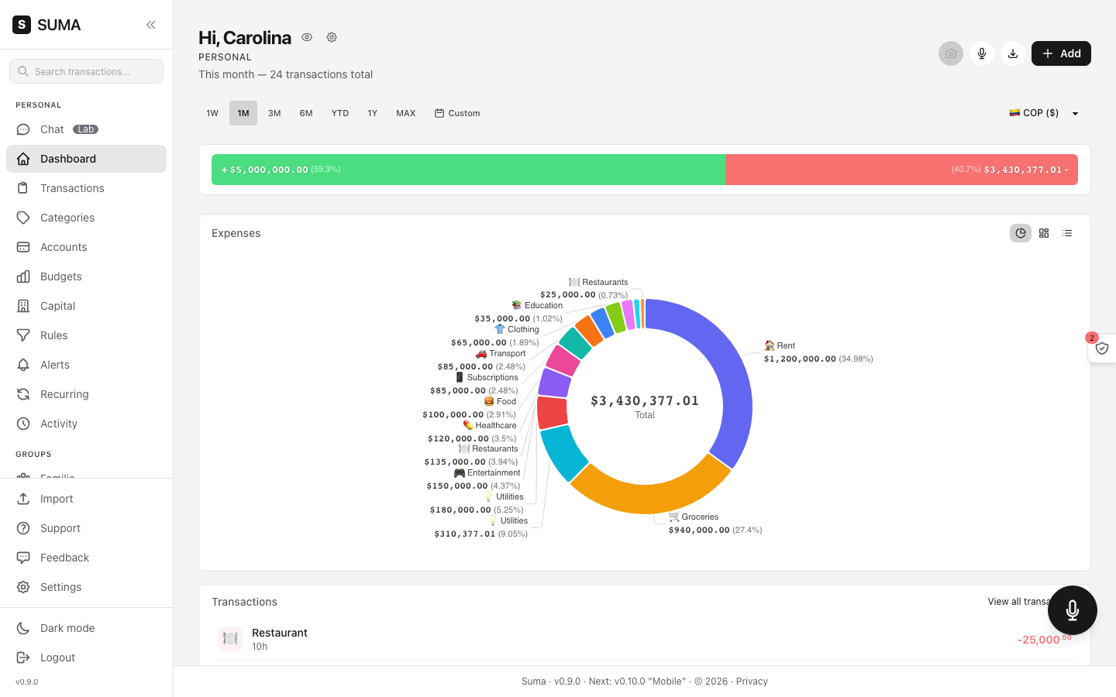Toggle Dark mode

click(x=86, y=628)
